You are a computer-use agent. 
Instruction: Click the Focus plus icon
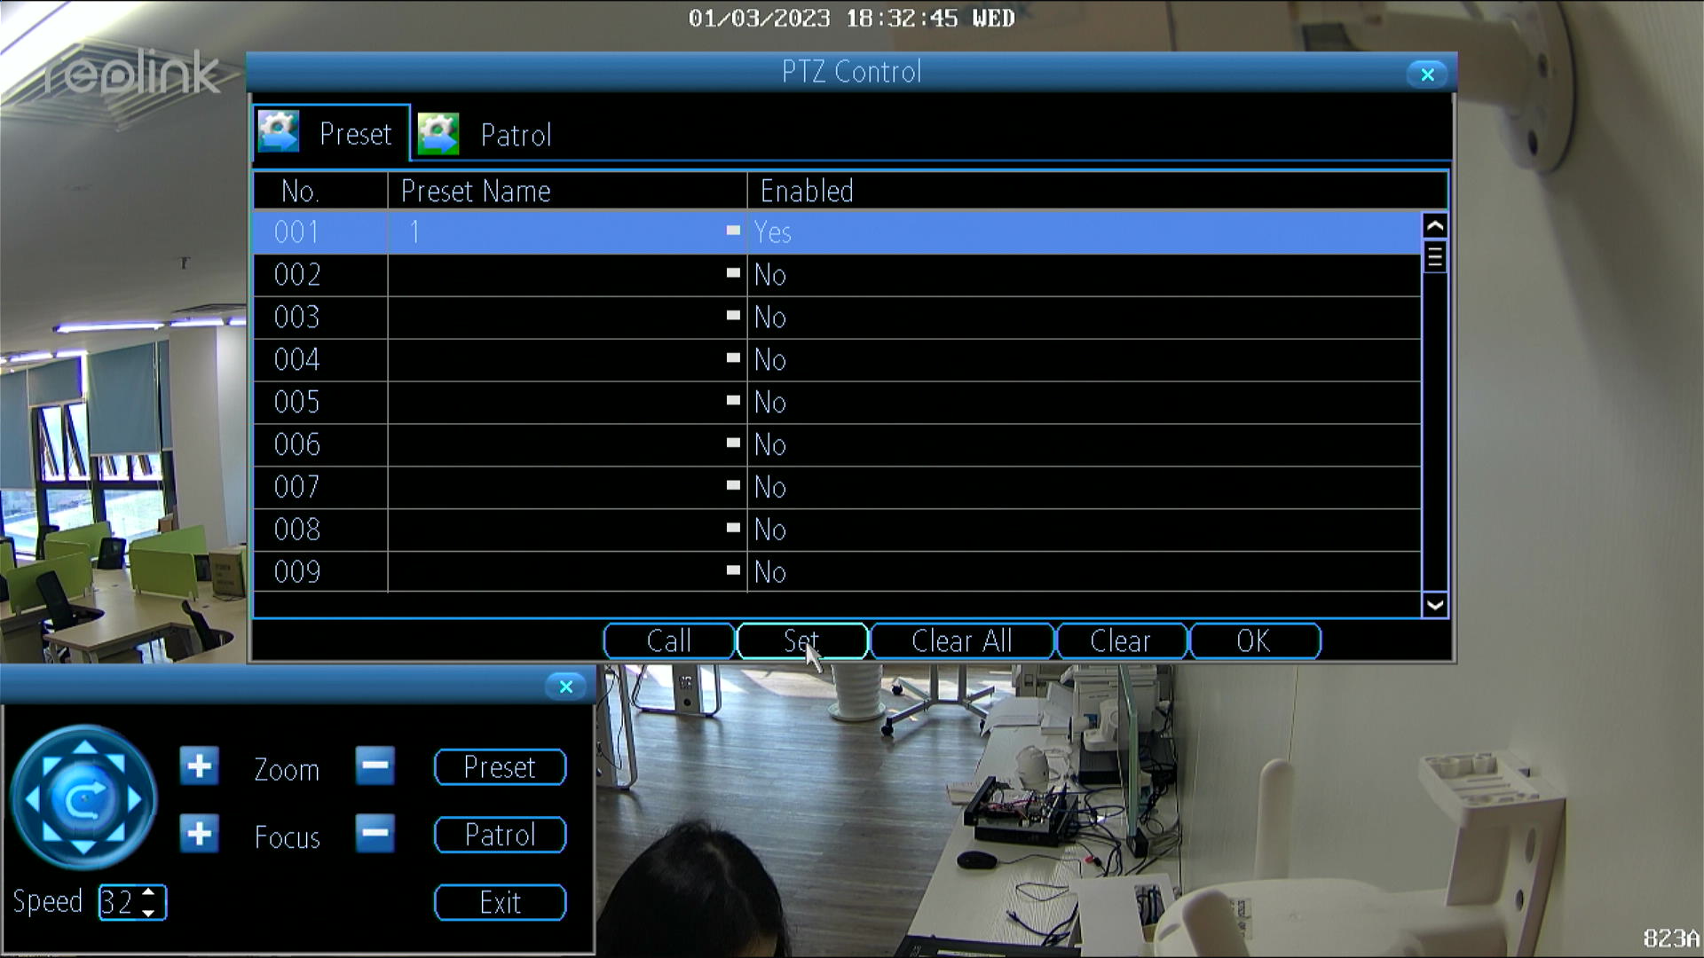point(197,834)
